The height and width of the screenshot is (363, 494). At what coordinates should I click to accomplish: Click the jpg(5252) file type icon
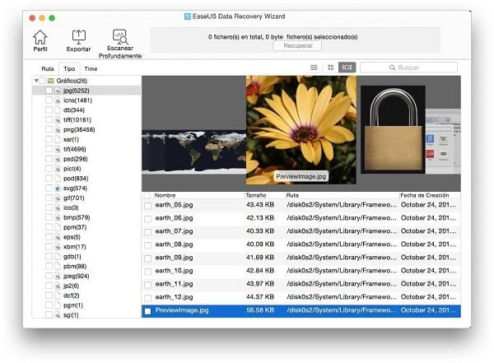[x=58, y=91]
